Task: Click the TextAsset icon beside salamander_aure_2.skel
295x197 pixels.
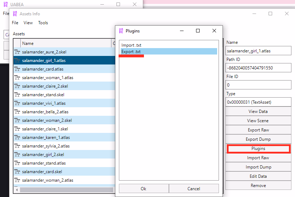Action: (x=17, y=52)
